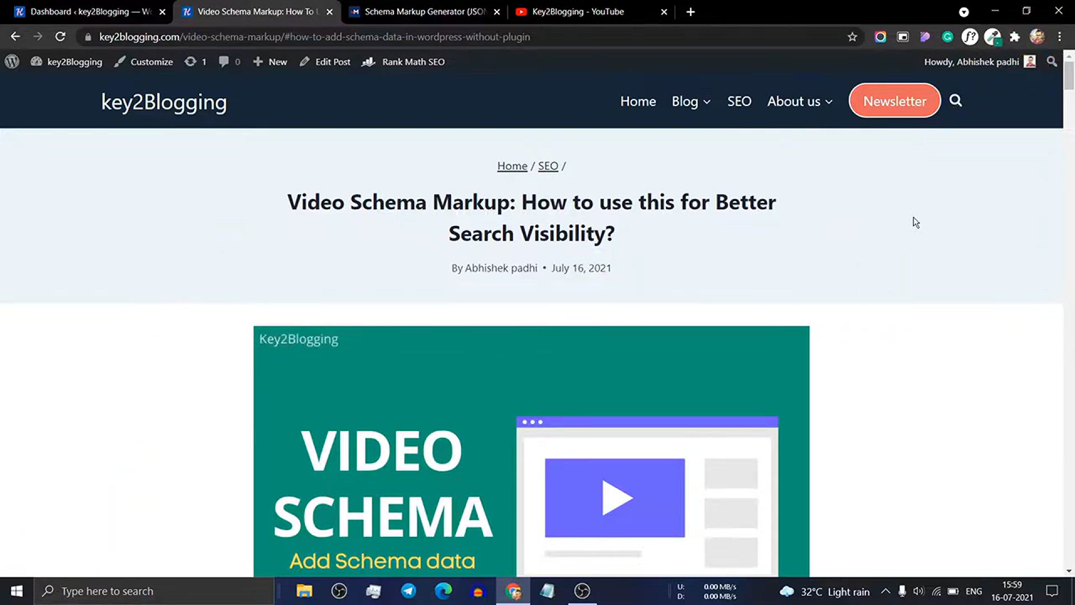The image size is (1075, 605).
Task: Click the Windows taskbar search box
Action: (x=154, y=591)
